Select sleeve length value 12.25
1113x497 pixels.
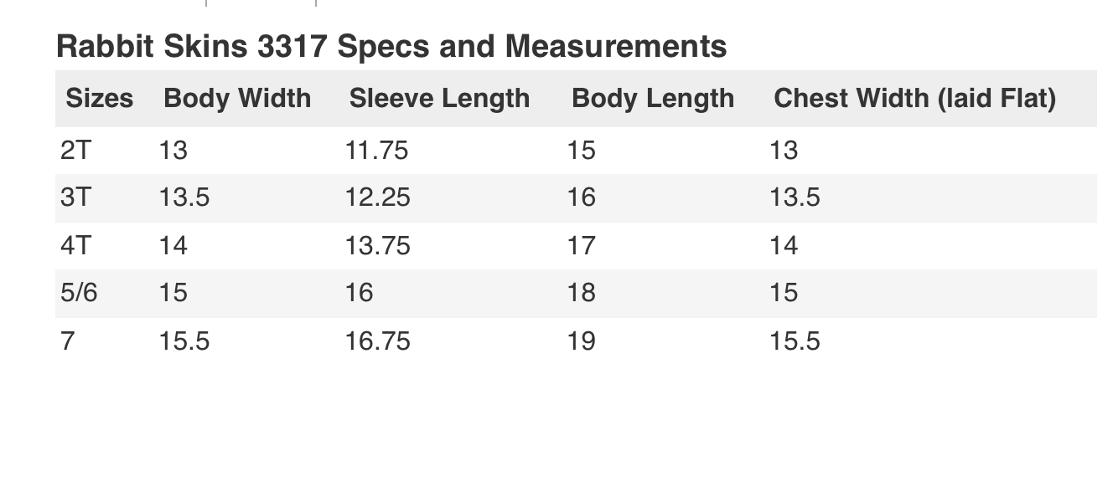[x=377, y=197]
